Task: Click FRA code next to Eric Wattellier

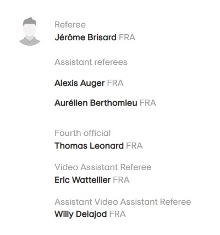Action: [121, 180]
